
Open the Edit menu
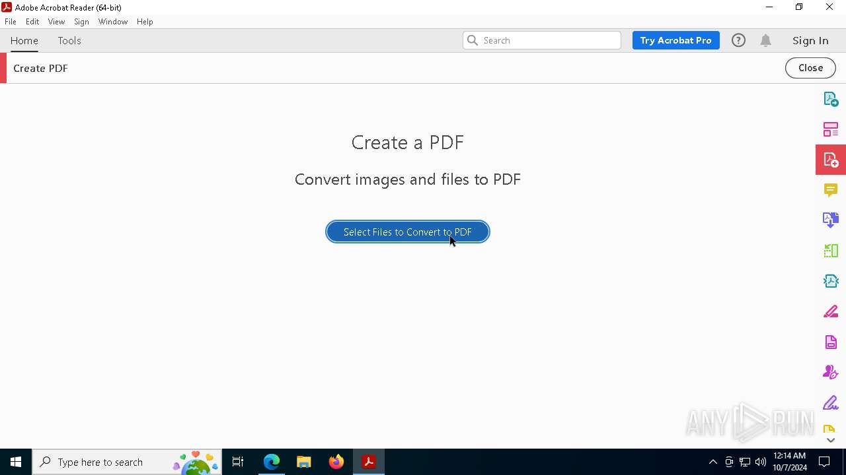click(x=32, y=22)
